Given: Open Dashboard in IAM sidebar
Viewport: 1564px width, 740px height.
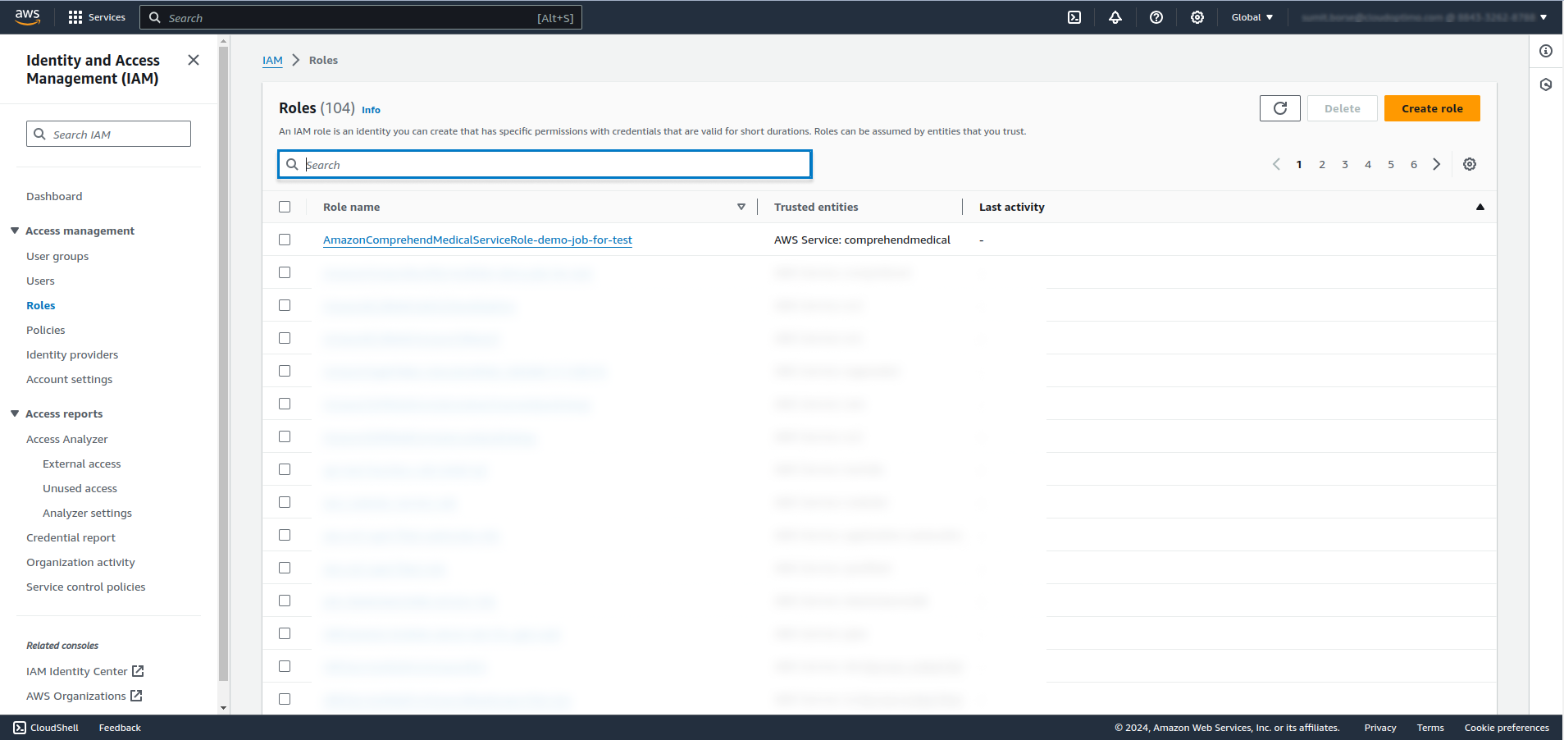Looking at the screenshot, I should tap(54, 196).
